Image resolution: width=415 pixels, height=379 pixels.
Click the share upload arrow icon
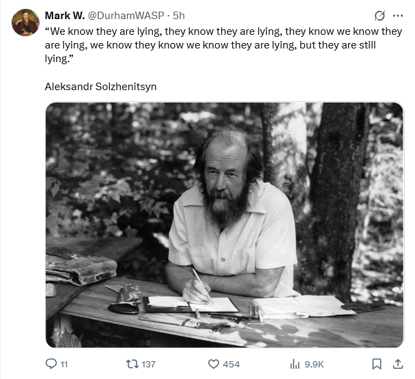(398, 364)
